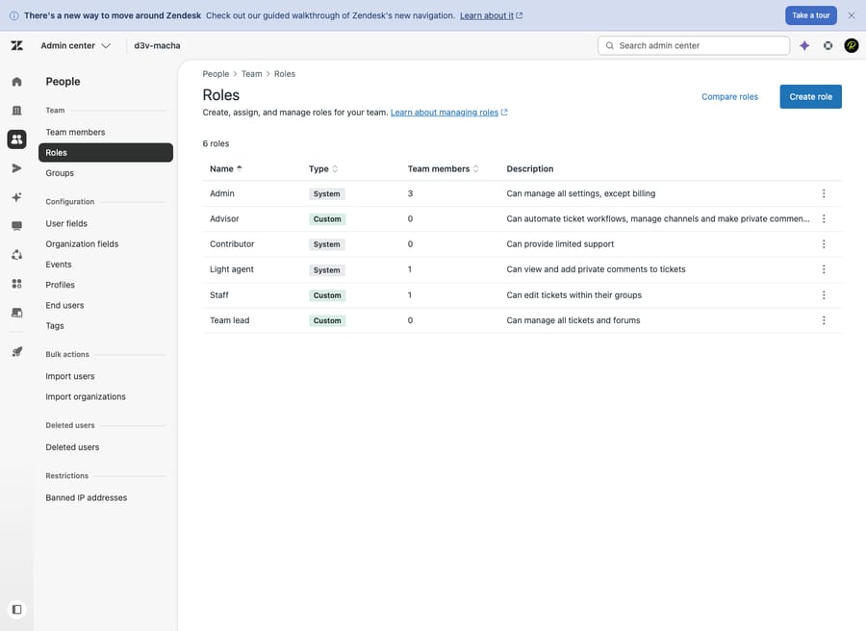Click Team in the breadcrumb

(x=251, y=74)
